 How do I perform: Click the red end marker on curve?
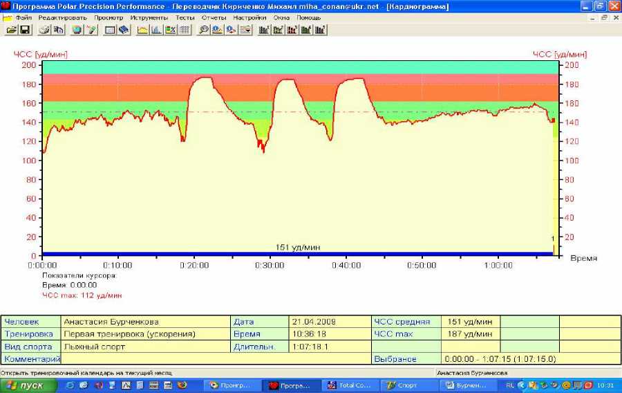553,120
